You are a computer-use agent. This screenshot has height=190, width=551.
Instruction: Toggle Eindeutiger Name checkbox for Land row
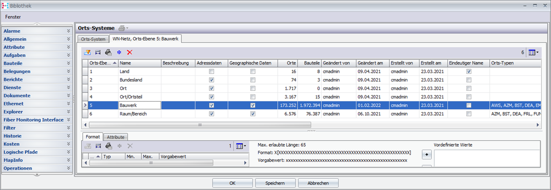point(469,71)
